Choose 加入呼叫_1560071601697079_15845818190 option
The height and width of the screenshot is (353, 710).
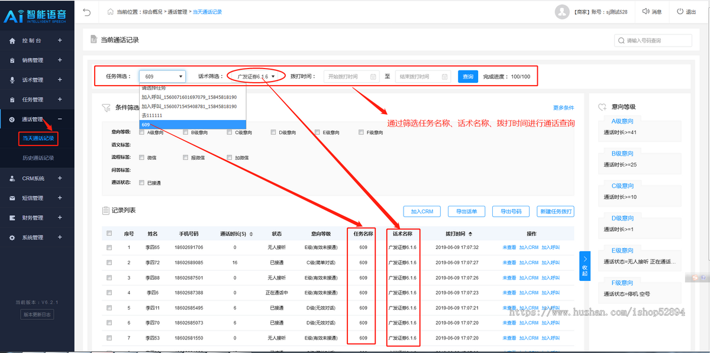[x=192, y=97]
